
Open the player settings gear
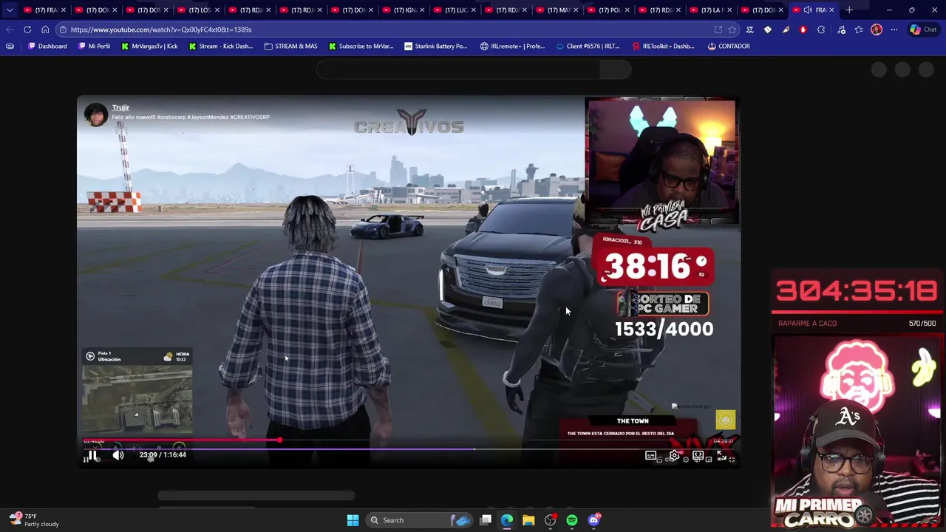pos(674,456)
